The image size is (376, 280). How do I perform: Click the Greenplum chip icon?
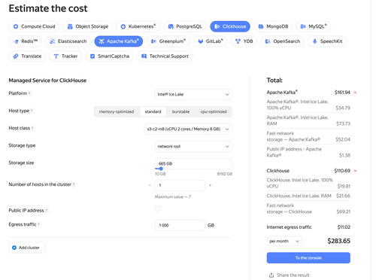point(153,41)
